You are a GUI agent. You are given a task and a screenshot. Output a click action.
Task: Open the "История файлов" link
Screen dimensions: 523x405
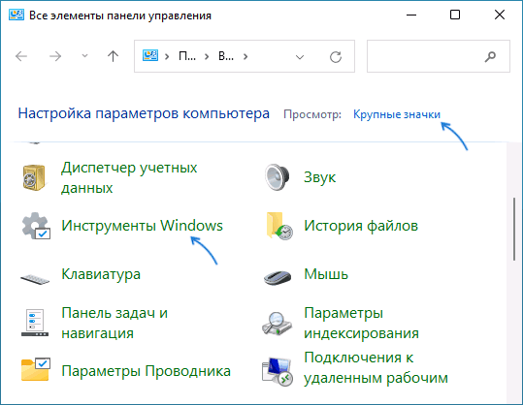(361, 226)
